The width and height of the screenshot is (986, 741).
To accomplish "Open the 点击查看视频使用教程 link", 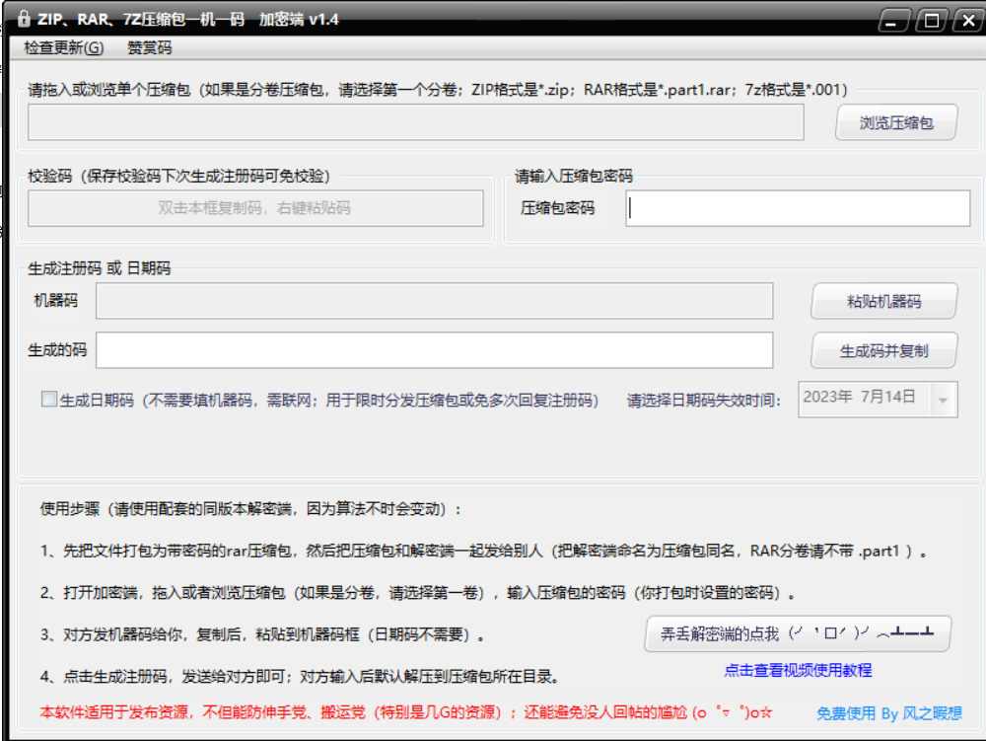I will click(x=799, y=669).
